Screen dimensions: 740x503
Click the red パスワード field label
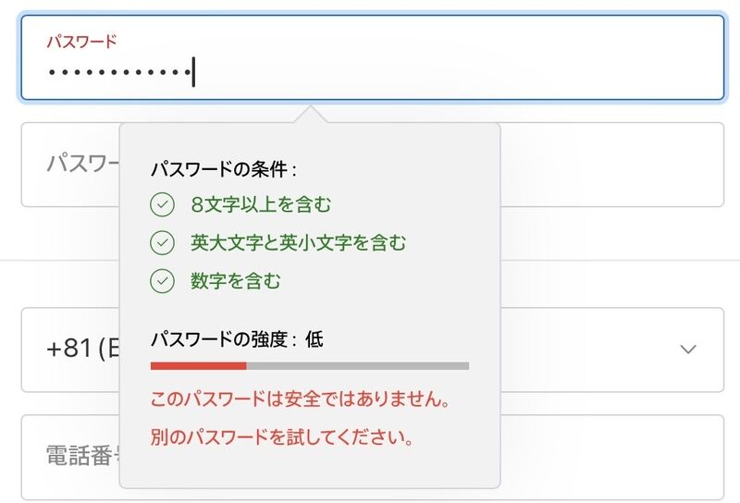[81, 42]
